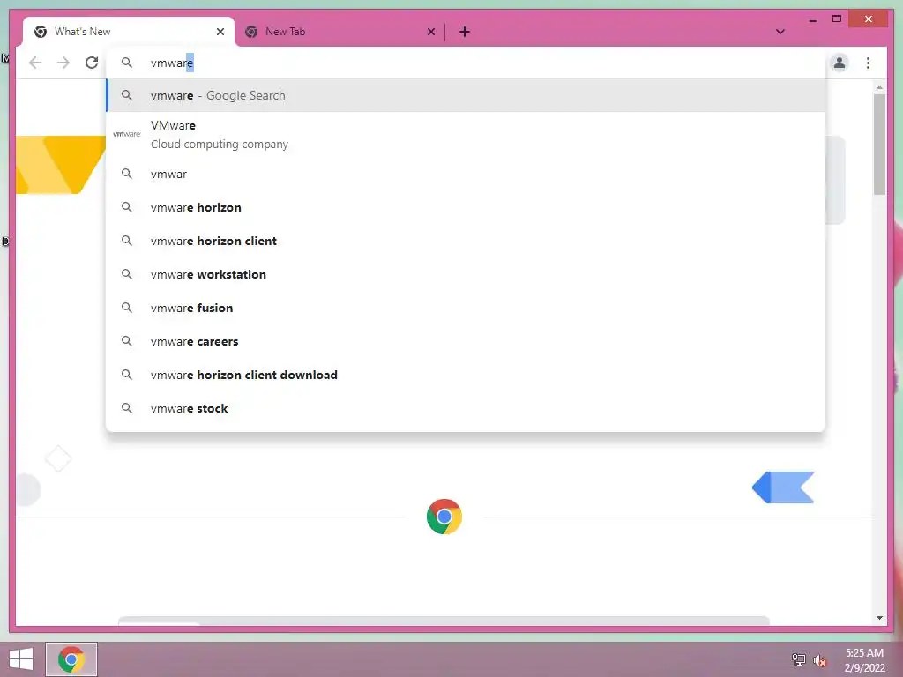Click the Chrome logo on the page
Viewport: 903px width, 677px height.
tap(444, 517)
